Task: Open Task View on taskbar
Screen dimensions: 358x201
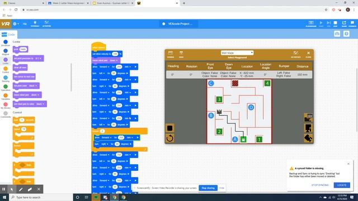Action: (87, 197)
